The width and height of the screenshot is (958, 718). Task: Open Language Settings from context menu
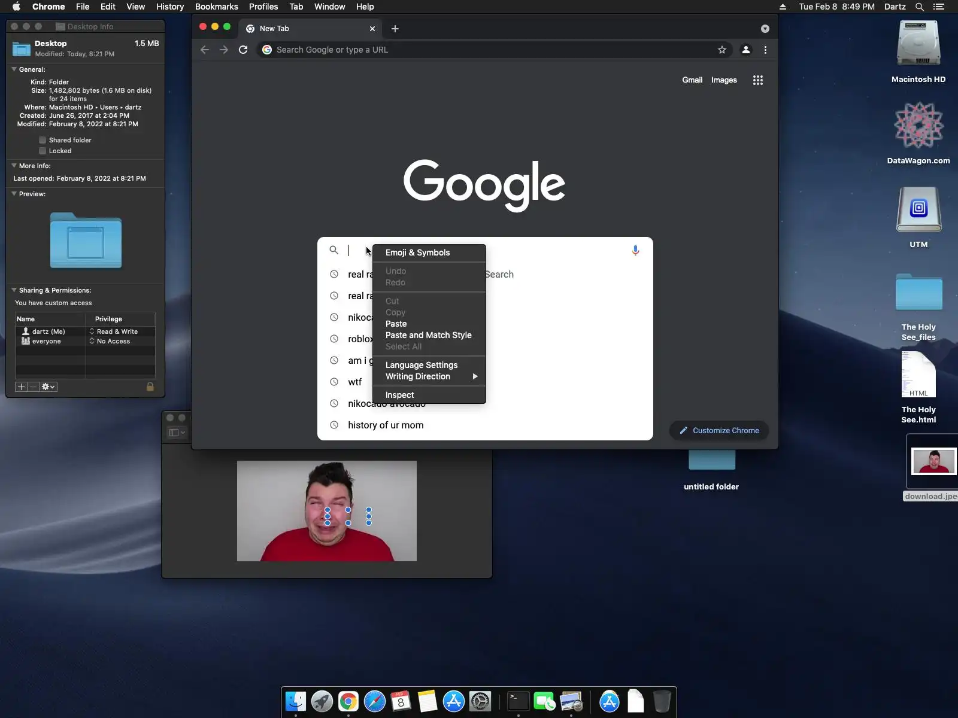tap(429, 365)
